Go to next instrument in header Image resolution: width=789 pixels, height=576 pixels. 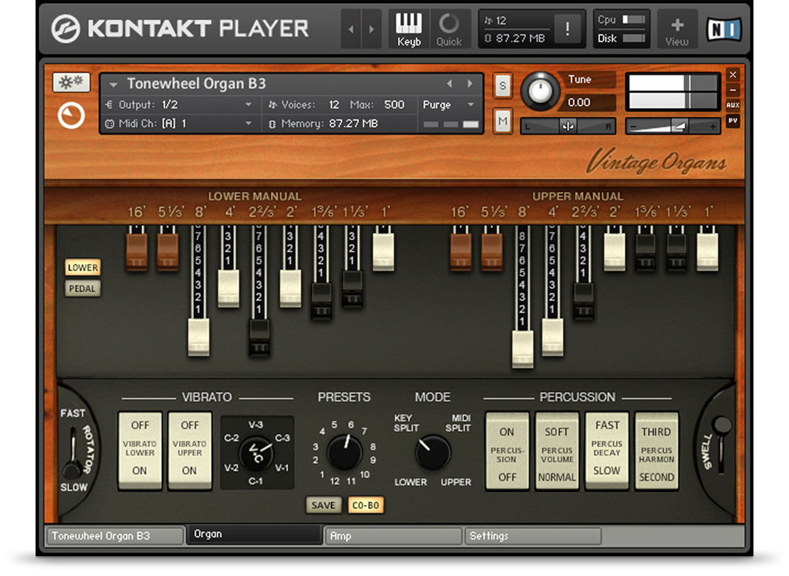(x=371, y=29)
